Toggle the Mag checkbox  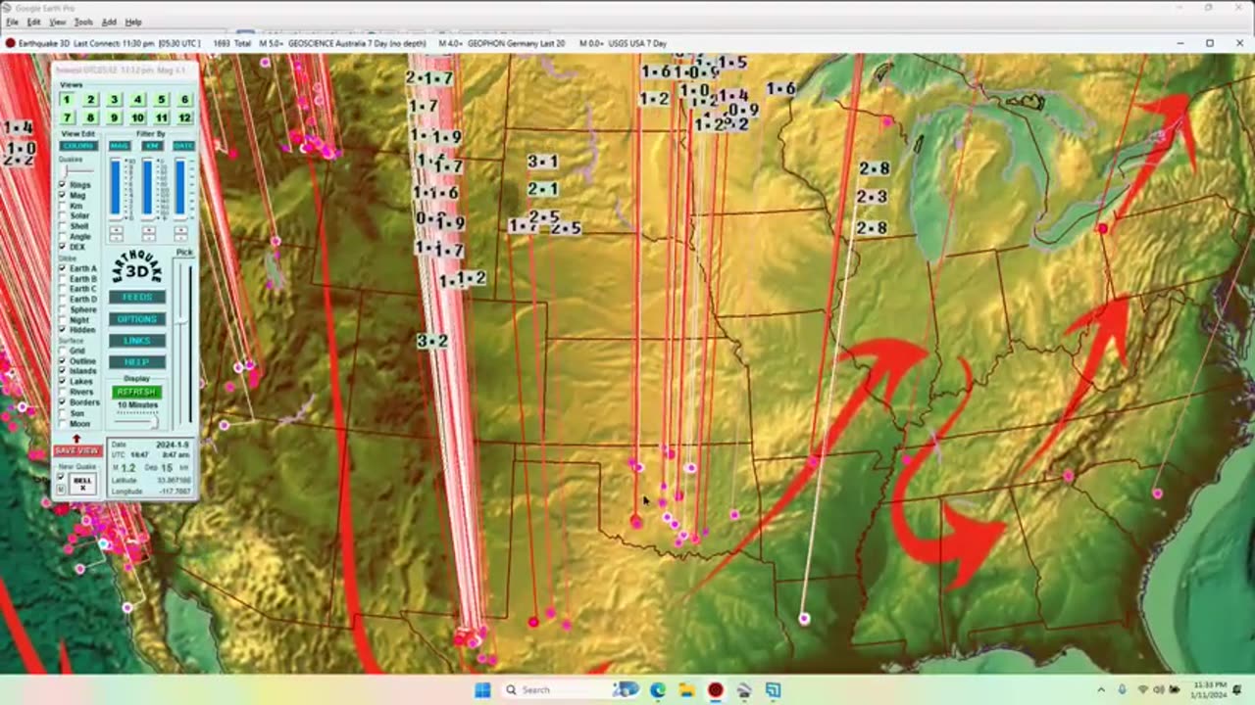click(x=63, y=195)
